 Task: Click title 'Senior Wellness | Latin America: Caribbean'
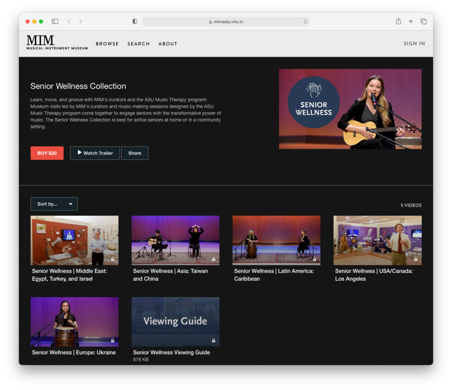(274, 275)
